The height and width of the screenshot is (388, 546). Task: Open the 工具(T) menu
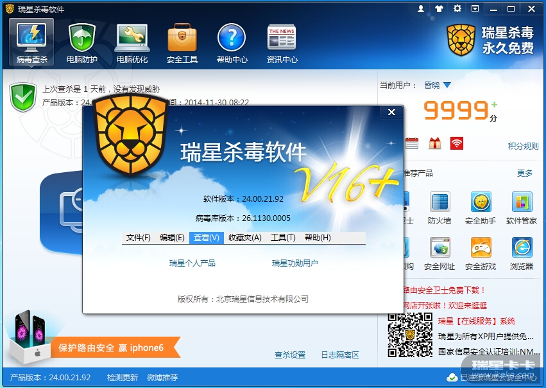click(283, 238)
